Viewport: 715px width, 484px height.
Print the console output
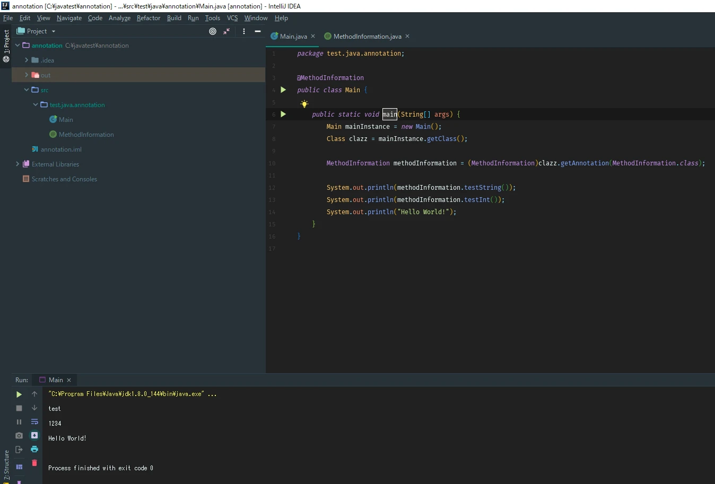[x=34, y=450]
